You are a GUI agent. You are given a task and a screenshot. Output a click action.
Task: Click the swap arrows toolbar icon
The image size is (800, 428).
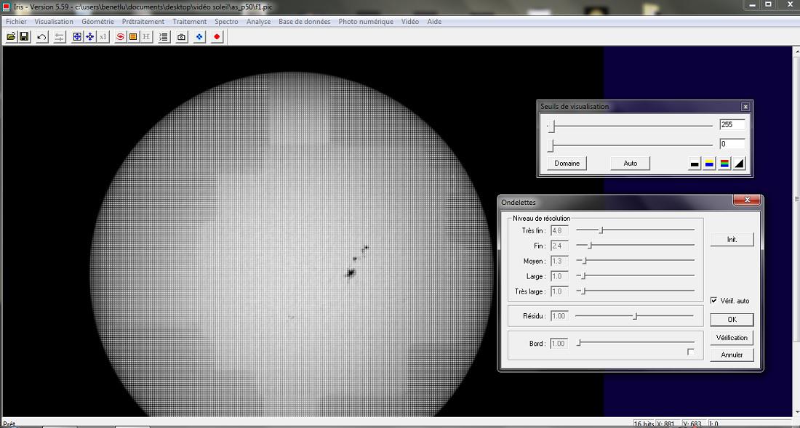60,36
